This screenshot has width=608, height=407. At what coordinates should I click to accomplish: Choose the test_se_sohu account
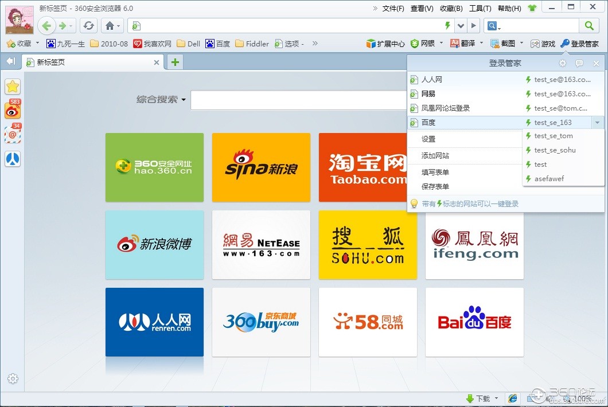click(x=555, y=150)
